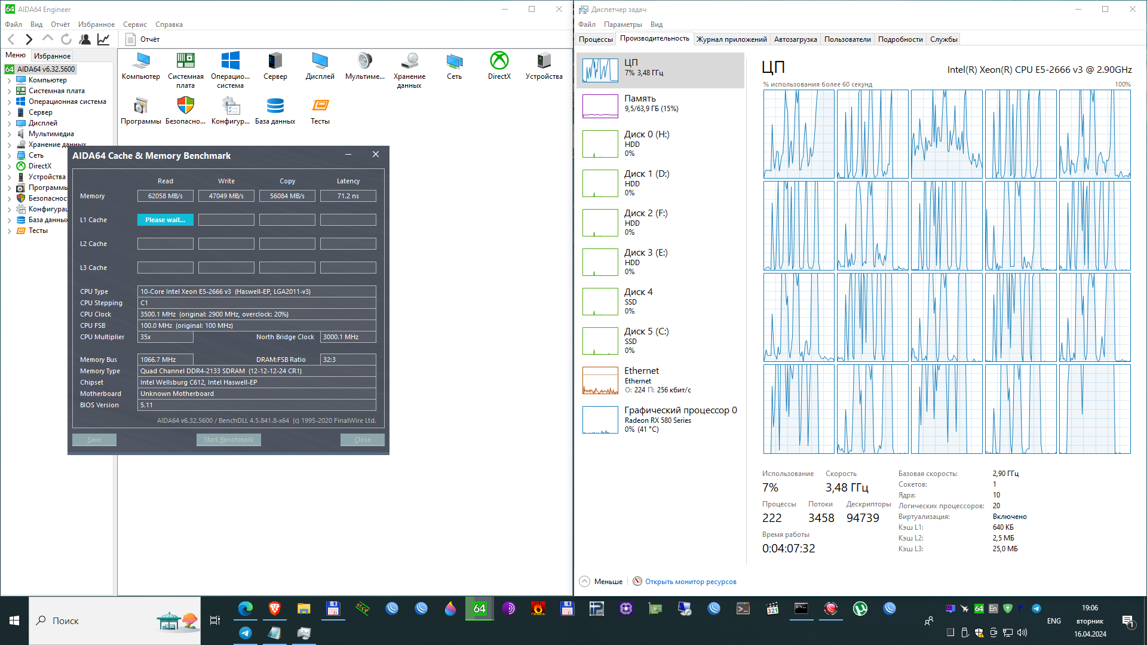Open the Тесты icon in main panel

point(320,110)
